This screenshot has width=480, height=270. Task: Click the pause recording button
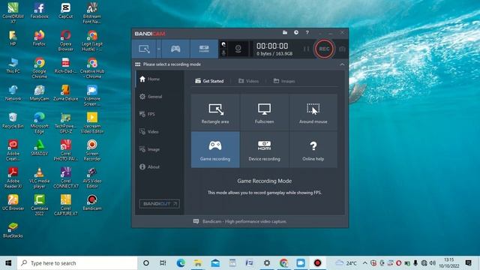306,49
